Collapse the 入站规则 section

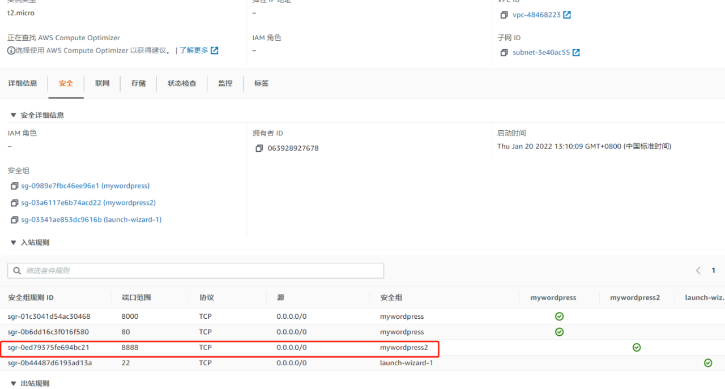click(x=13, y=242)
